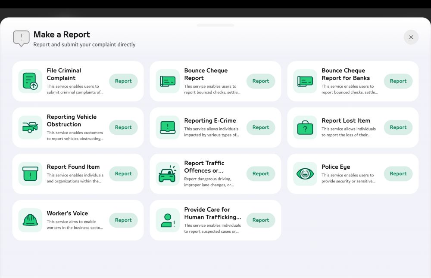The height and width of the screenshot is (278, 431).
Task: Open Provide Care for Human Trafficking… title
Action: tap(212, 213)
